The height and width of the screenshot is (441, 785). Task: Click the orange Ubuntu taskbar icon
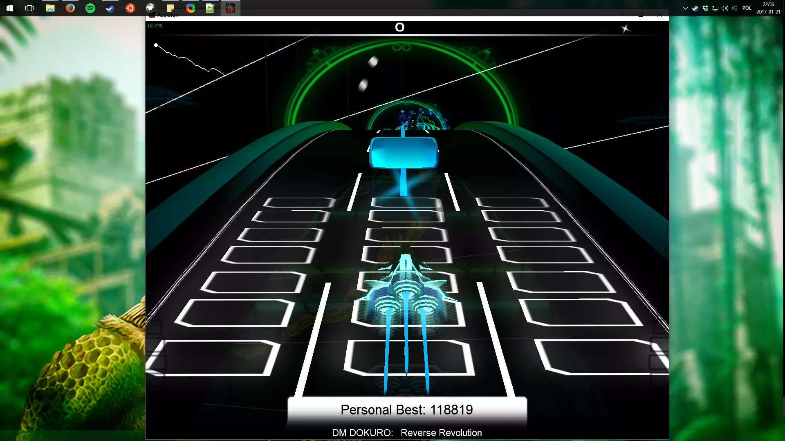click(x=130, y=8)
